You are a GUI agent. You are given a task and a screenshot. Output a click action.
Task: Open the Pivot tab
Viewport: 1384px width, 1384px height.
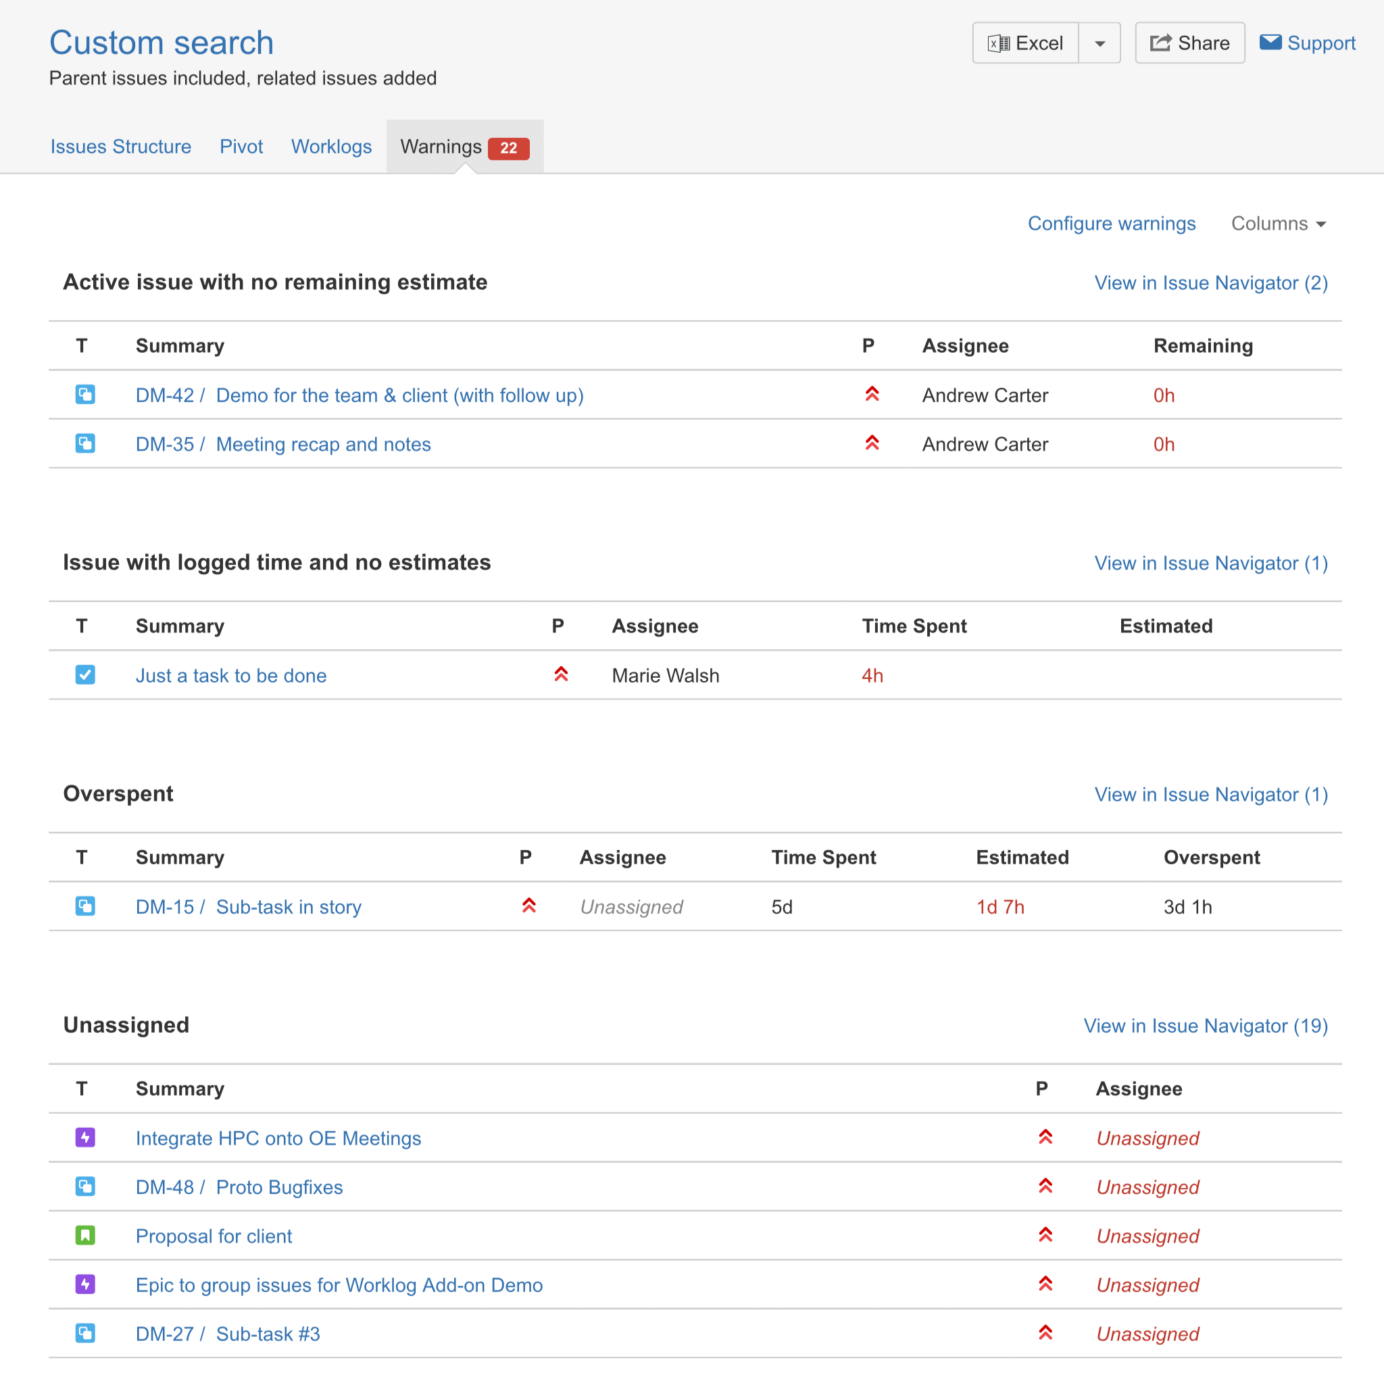click(x=241, y=147)
